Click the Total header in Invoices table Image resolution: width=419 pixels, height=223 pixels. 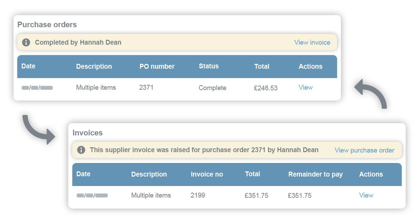click(x=252, y=174)
